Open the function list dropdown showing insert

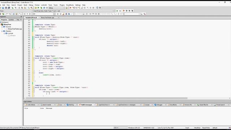click(74, 11)
